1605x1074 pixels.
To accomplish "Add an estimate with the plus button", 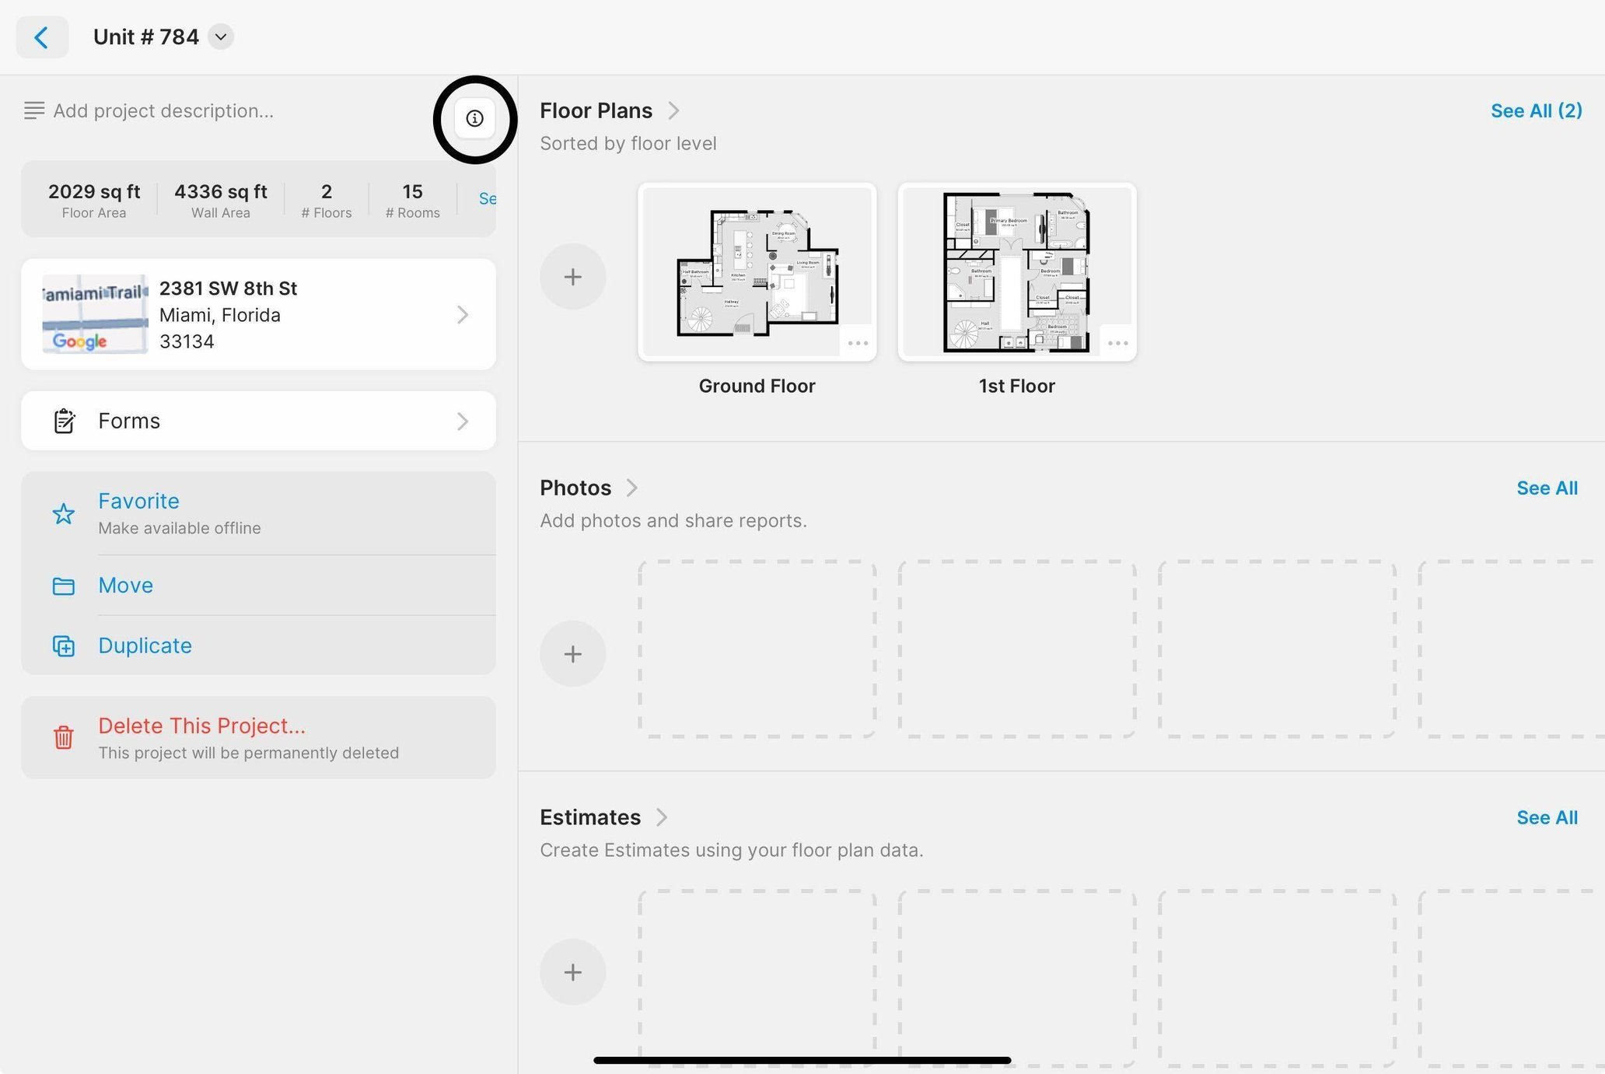I will pos(572,972).
